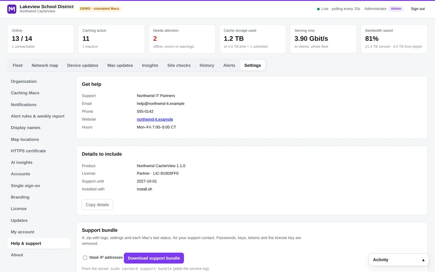Open the northwind-it.example website link
The height and width of the screenshot is (272, 435).
(155, 119)
